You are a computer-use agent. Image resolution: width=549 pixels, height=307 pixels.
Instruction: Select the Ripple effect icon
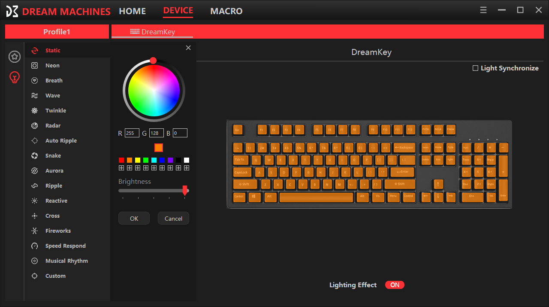35,185
